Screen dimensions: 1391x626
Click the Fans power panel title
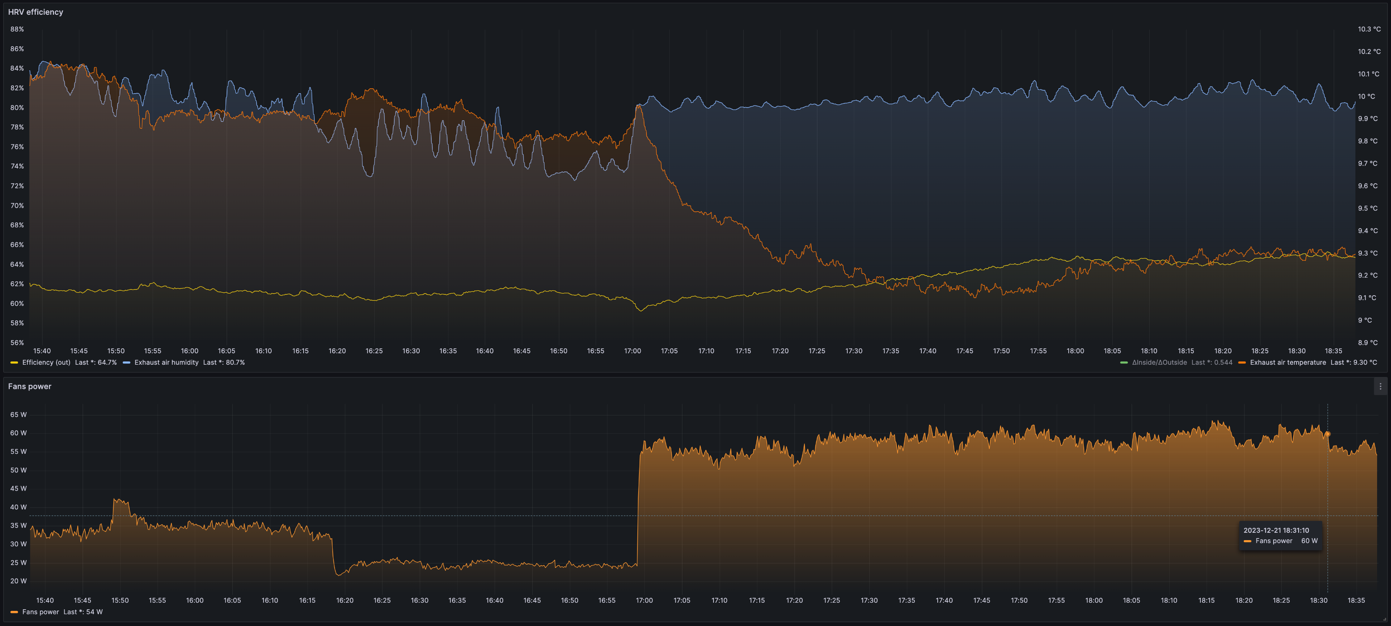coord(30,386)
